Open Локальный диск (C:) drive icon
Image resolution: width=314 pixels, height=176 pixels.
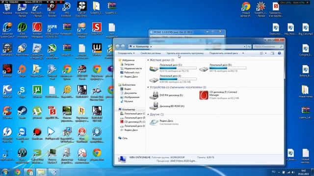tap(154, 69)
